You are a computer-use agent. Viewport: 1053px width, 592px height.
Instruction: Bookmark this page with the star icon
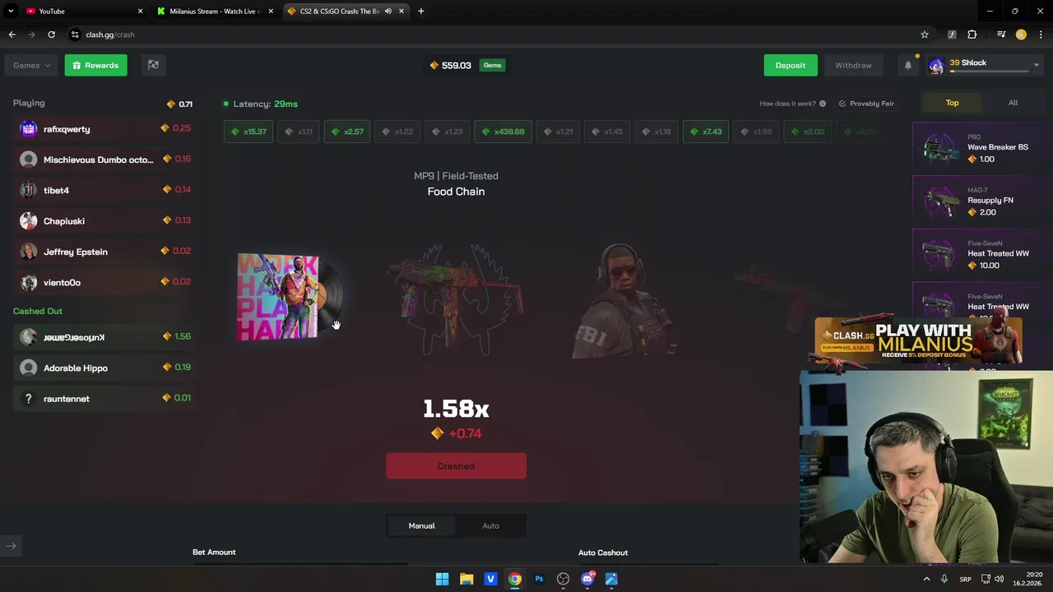tap(925, 35)
